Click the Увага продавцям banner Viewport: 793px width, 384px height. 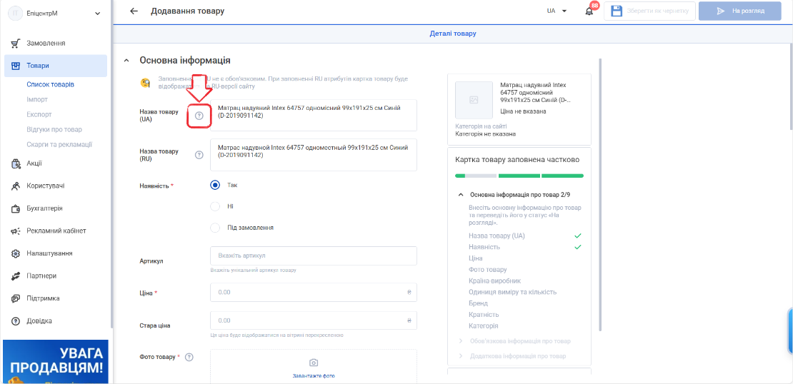coord(55,362)
